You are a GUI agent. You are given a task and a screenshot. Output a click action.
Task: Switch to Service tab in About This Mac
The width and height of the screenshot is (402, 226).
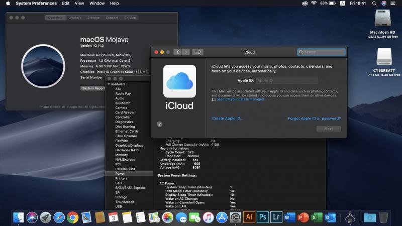pos(130,18)
